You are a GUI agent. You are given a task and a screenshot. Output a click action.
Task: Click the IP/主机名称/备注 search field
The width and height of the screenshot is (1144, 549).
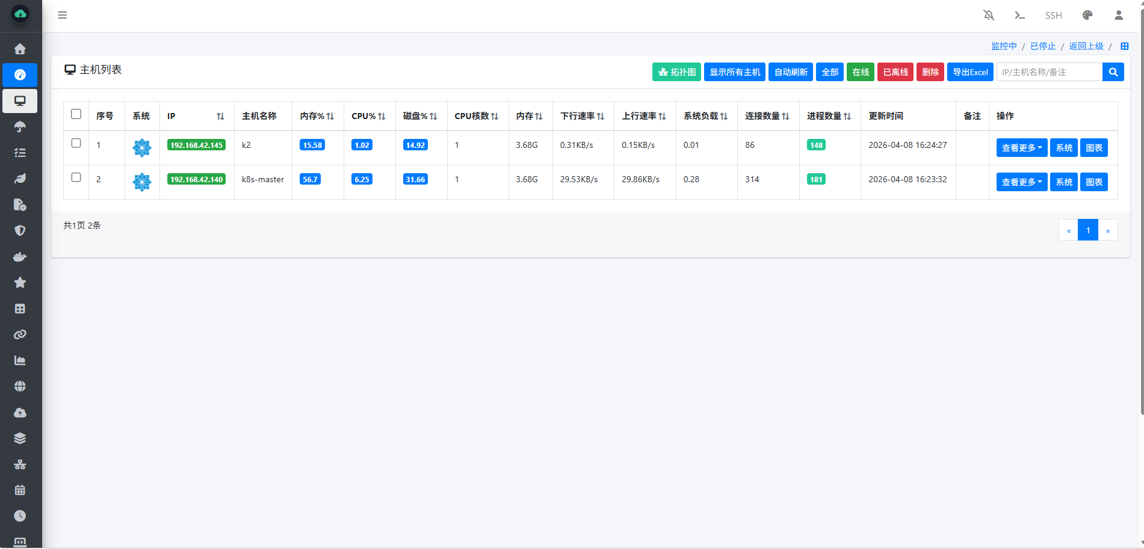1049,72
